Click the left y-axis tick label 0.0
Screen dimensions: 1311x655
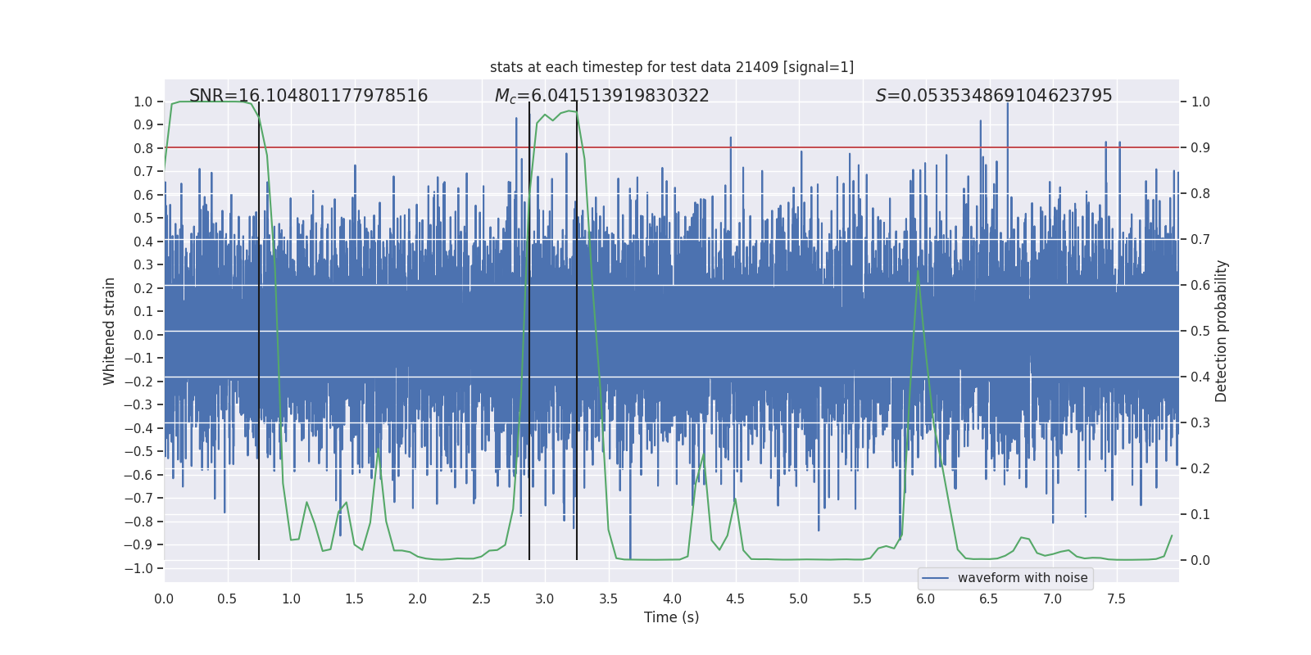click(x=143, y=335)
